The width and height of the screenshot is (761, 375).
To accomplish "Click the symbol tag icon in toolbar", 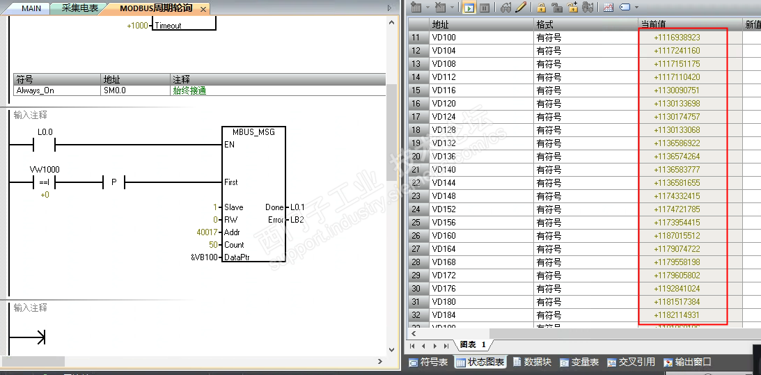I will click(625, 7).
